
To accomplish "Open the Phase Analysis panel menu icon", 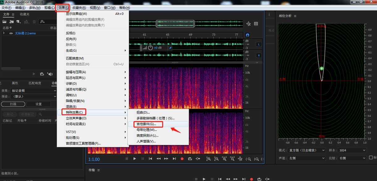I will tap(295, 16).
